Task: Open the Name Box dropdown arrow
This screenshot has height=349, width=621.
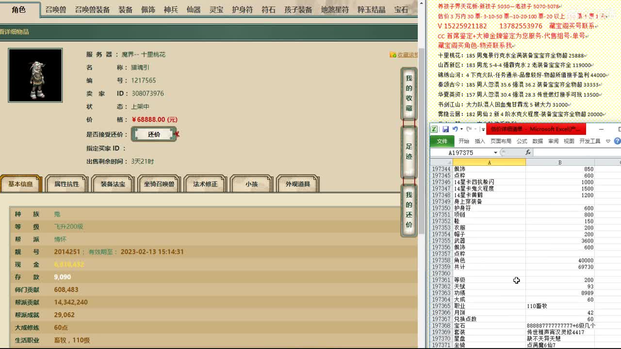Action: pyautogui.click(x=495, y=153)
